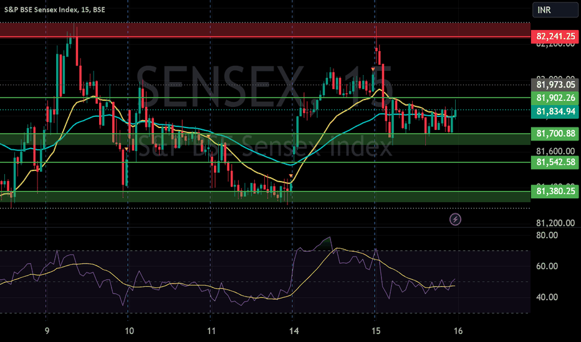
Task: Click the 40.00 RSI axis value
Action: 547,297
